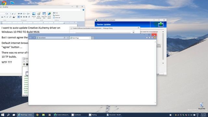
Task: Open a new tab in Internet Explorer
Action: click(93, 38)
